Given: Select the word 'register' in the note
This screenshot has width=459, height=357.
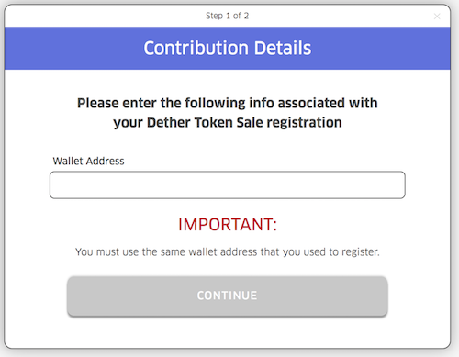Looking at the screenshot, I should 360,252.
